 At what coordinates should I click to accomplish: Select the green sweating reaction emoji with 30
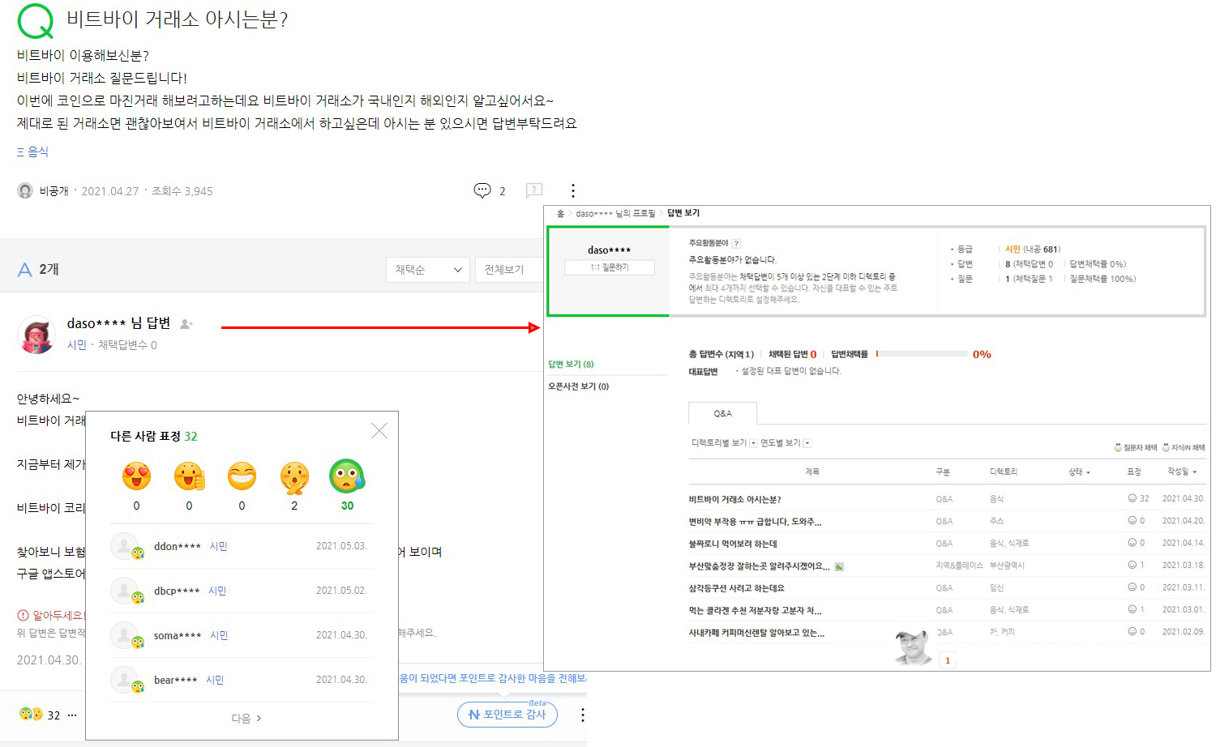347,476
